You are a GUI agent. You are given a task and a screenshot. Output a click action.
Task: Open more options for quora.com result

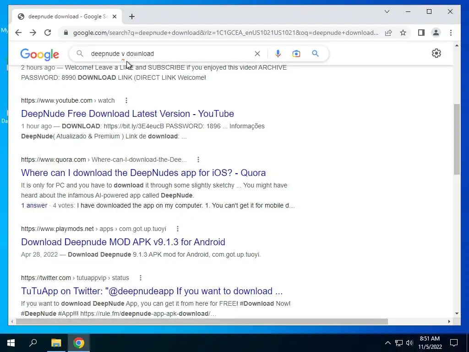point(198,159)
